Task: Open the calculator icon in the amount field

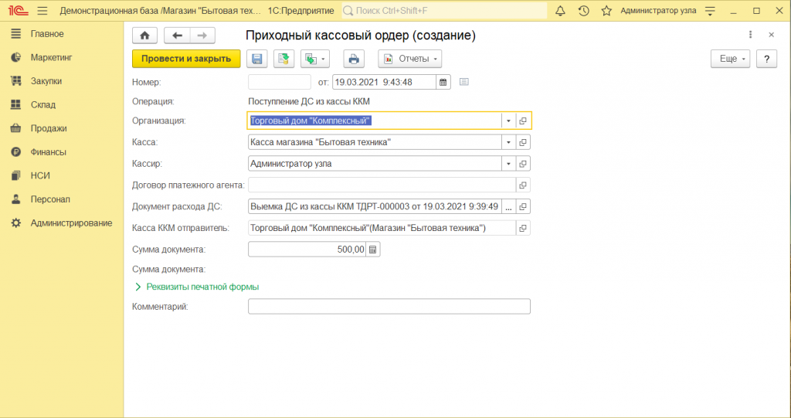Action: [x=373, y=250]
